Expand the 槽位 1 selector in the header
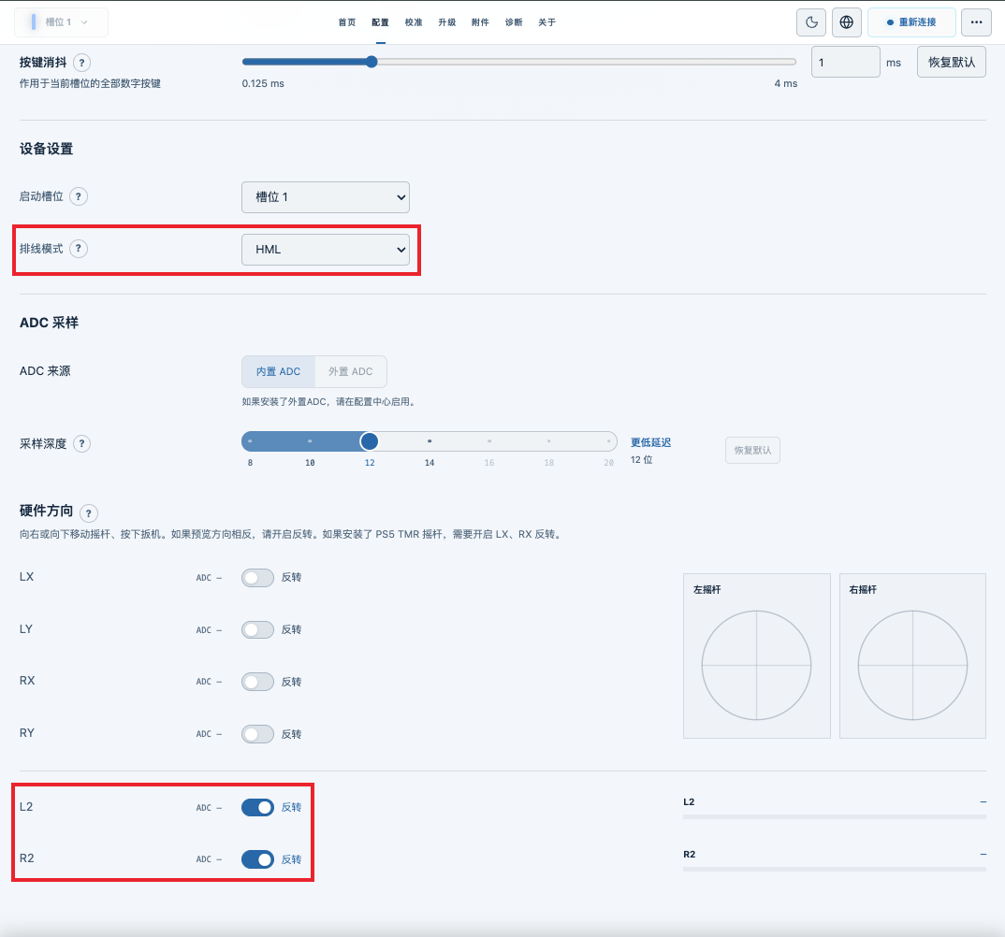 pos(61,22)
